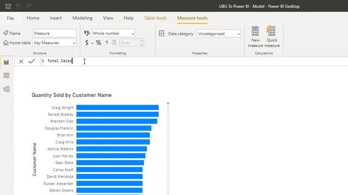Open the Whole number format dropdown
This screenshot has height=195, width=348.
click(113, 33)
